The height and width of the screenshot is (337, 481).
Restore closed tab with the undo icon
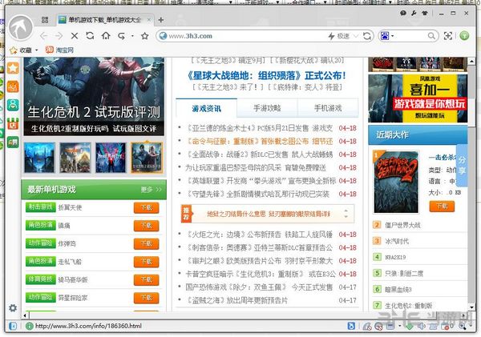pyautogui.click(x=122, y=36)
